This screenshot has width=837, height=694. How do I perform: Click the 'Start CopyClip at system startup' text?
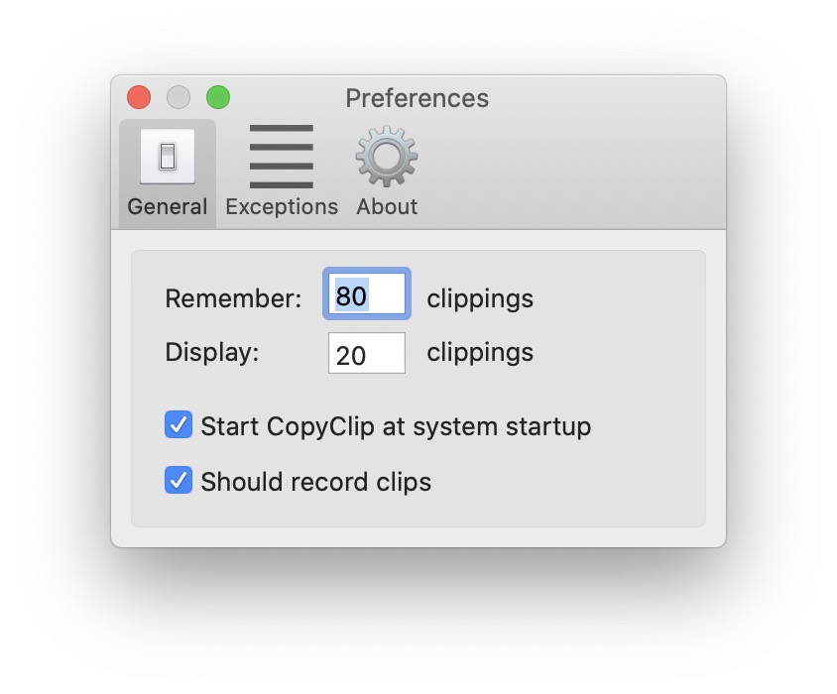point(396,426)
